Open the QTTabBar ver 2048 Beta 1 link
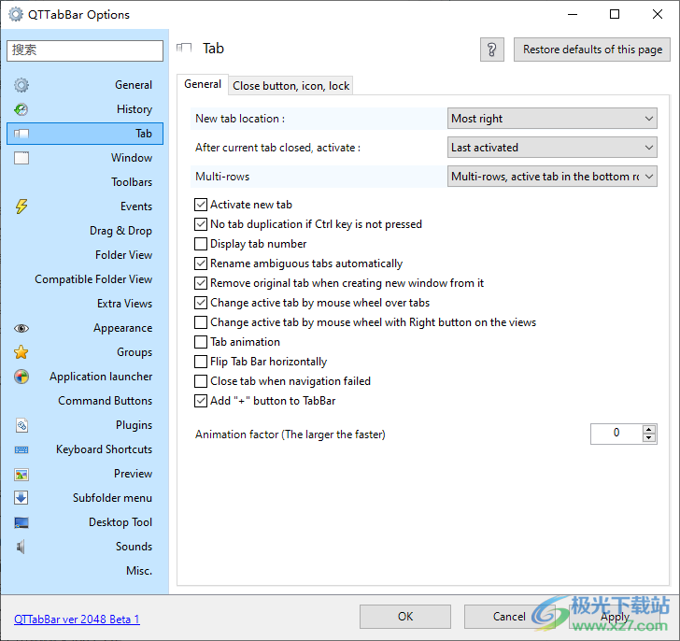 pos(77,620)
